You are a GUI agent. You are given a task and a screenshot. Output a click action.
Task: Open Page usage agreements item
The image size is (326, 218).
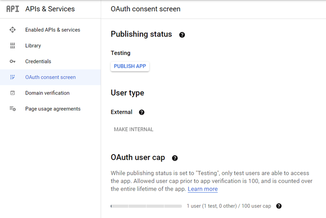point(53,109)
